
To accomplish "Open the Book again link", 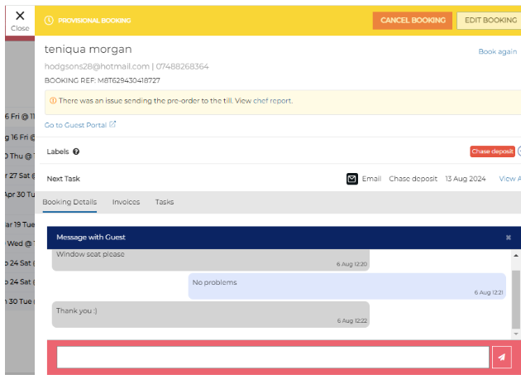I will (497, 51).
